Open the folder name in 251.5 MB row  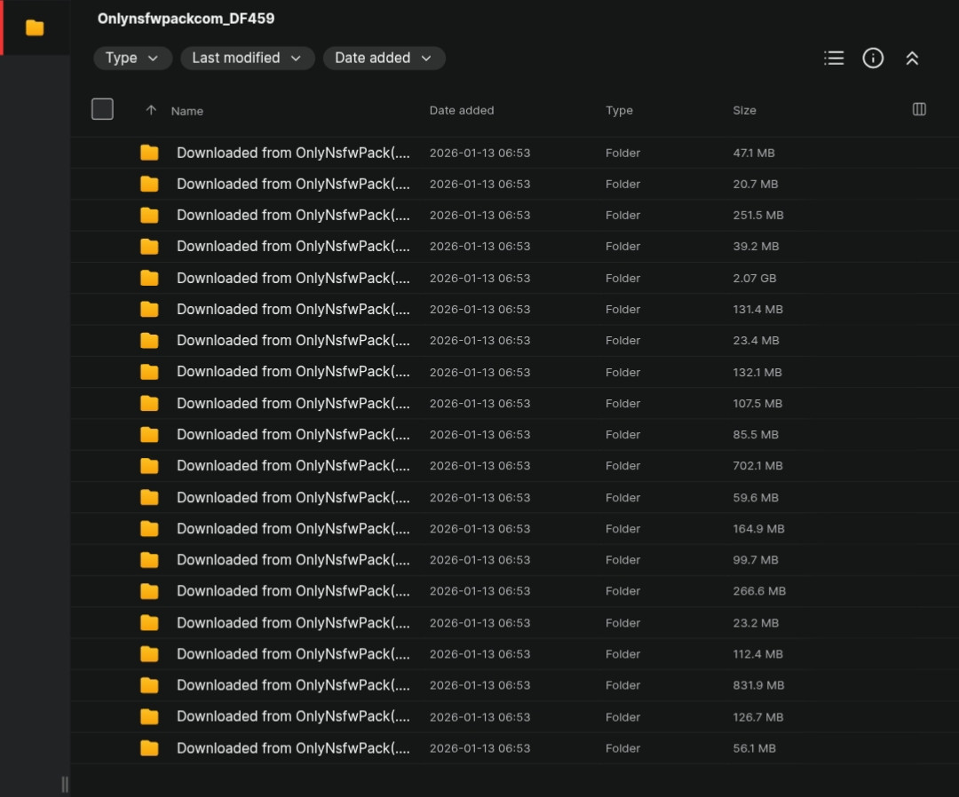point(293,215)
